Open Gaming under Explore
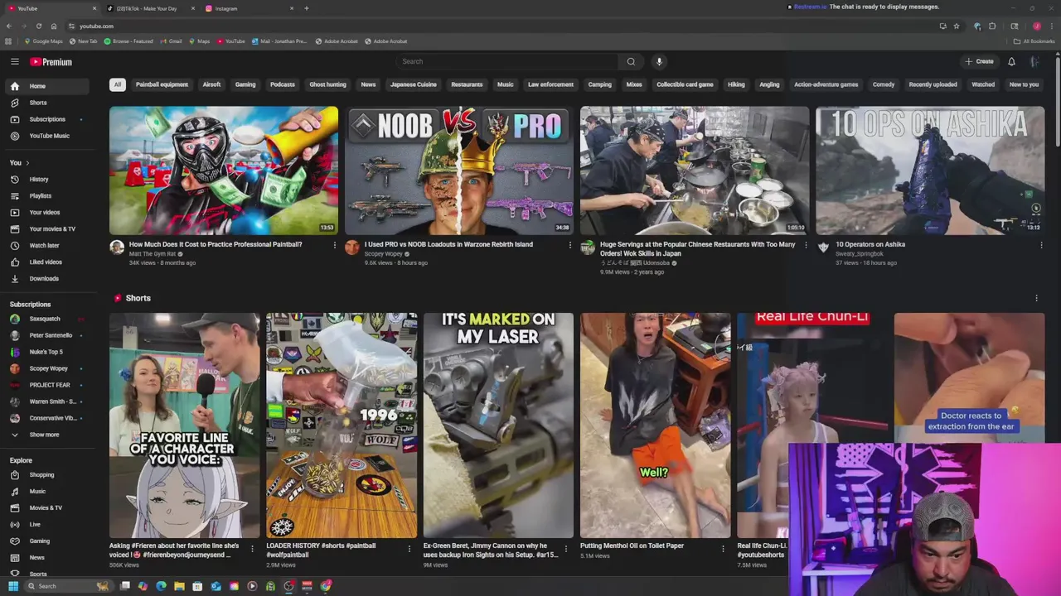The height and width of the screenshot is (596, 1061). click(48, 541)
